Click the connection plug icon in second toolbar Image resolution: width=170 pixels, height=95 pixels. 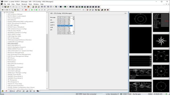[3, 10]
